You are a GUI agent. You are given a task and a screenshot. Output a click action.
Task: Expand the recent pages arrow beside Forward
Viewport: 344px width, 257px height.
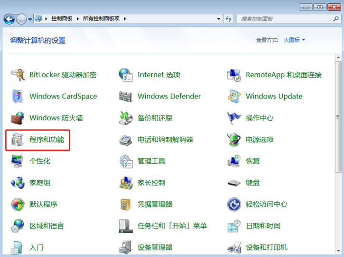click(30, 19)
